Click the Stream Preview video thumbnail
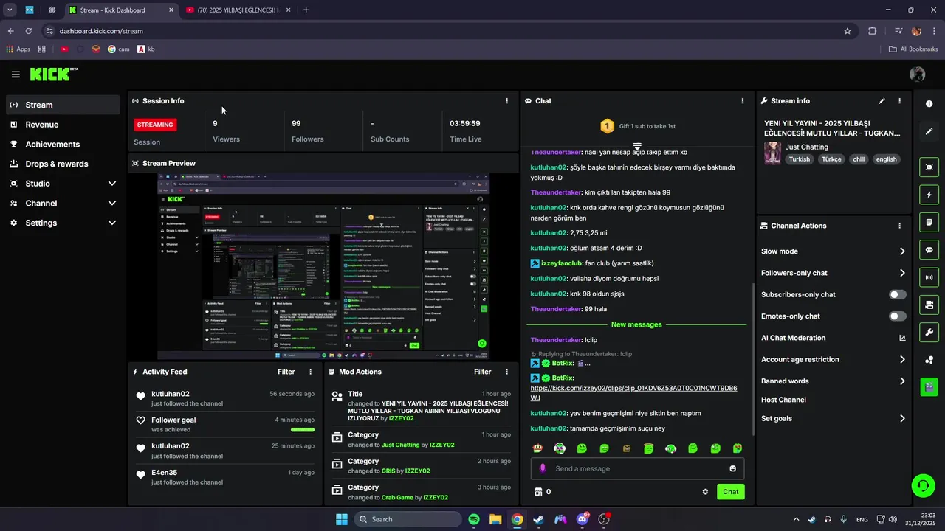This screenshot has height=531, width=945. click(323, 266)
